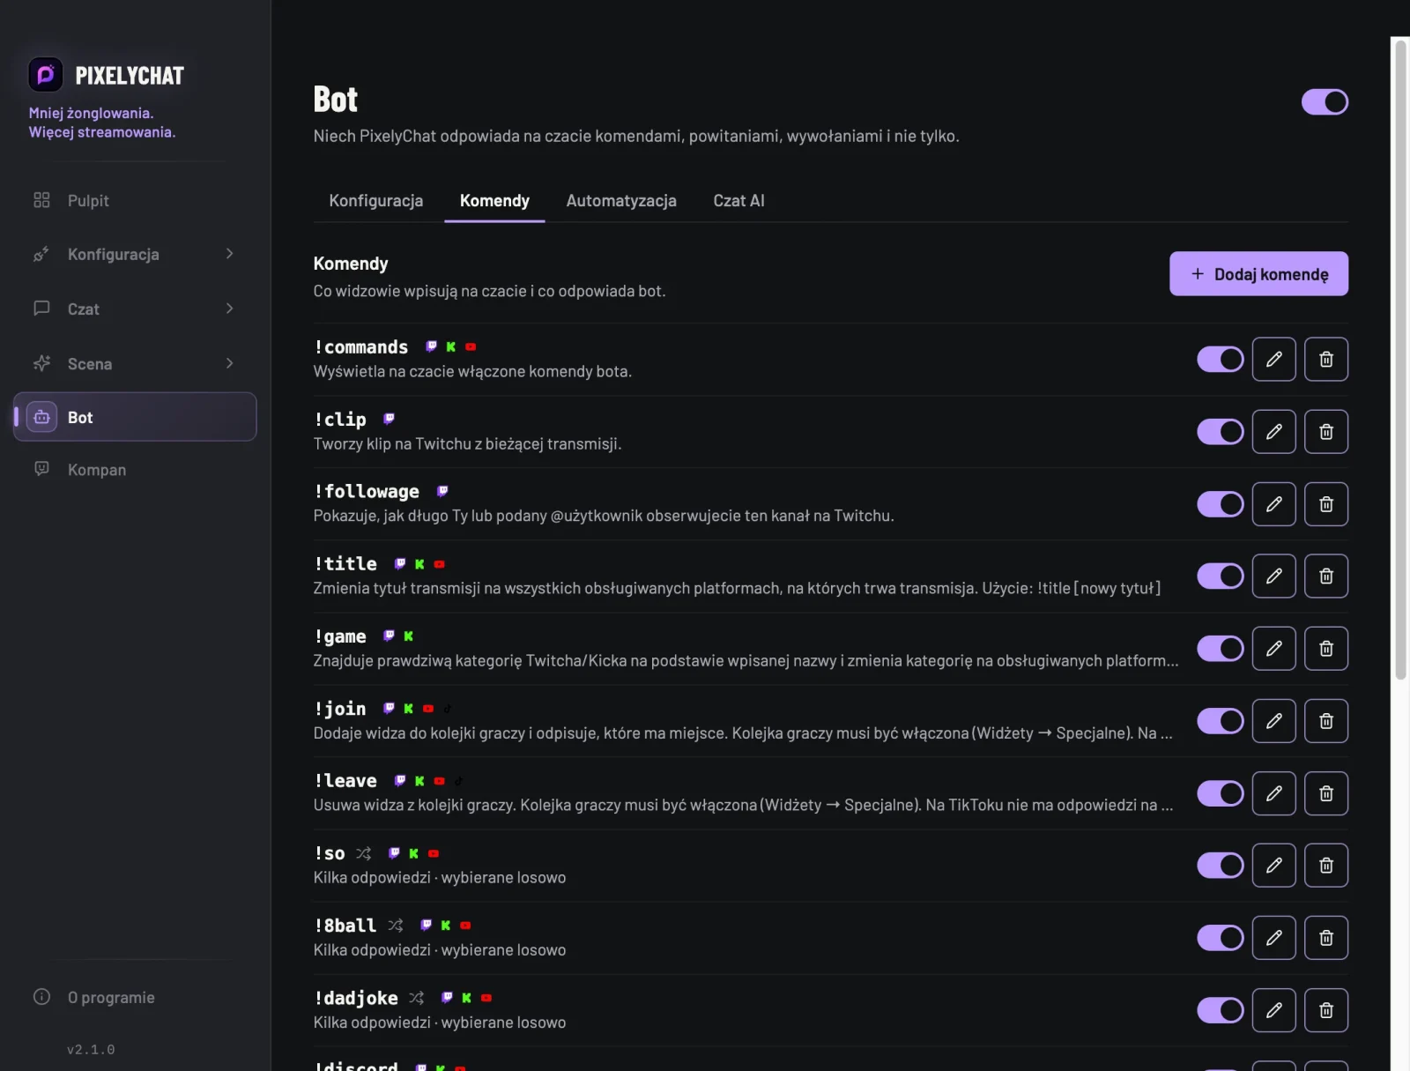Open the Czat AI tab
1410x1071 pixels.
[x=738, y=201]
